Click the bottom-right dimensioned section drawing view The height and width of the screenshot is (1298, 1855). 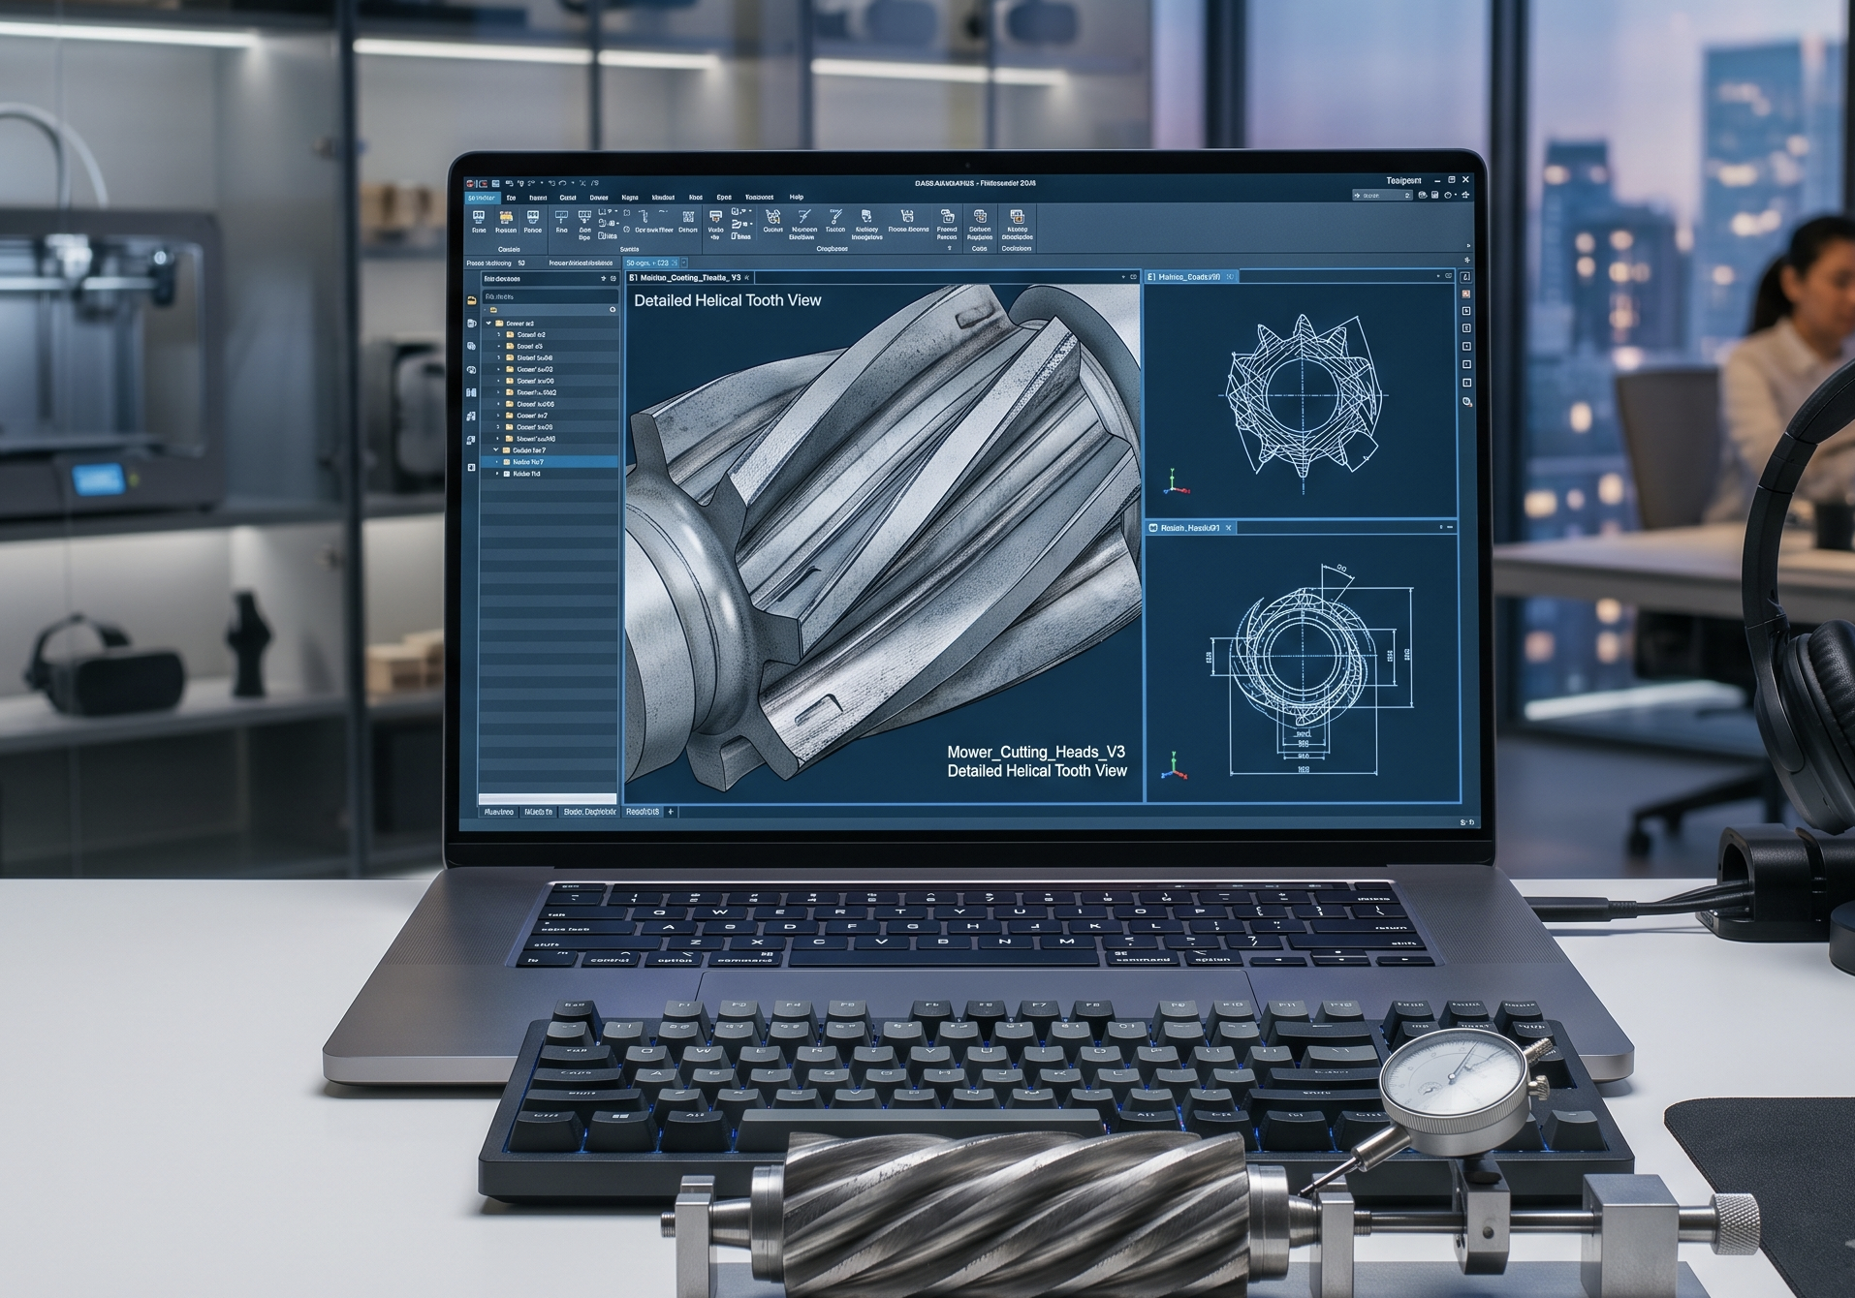1301,668
